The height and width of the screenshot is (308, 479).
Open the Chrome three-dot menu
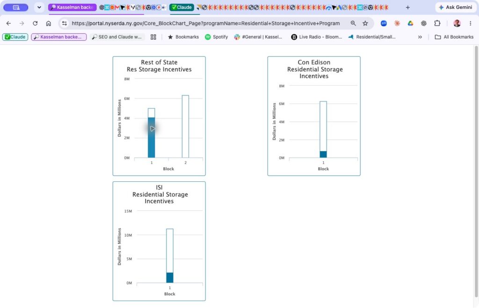tap(471, 23)
